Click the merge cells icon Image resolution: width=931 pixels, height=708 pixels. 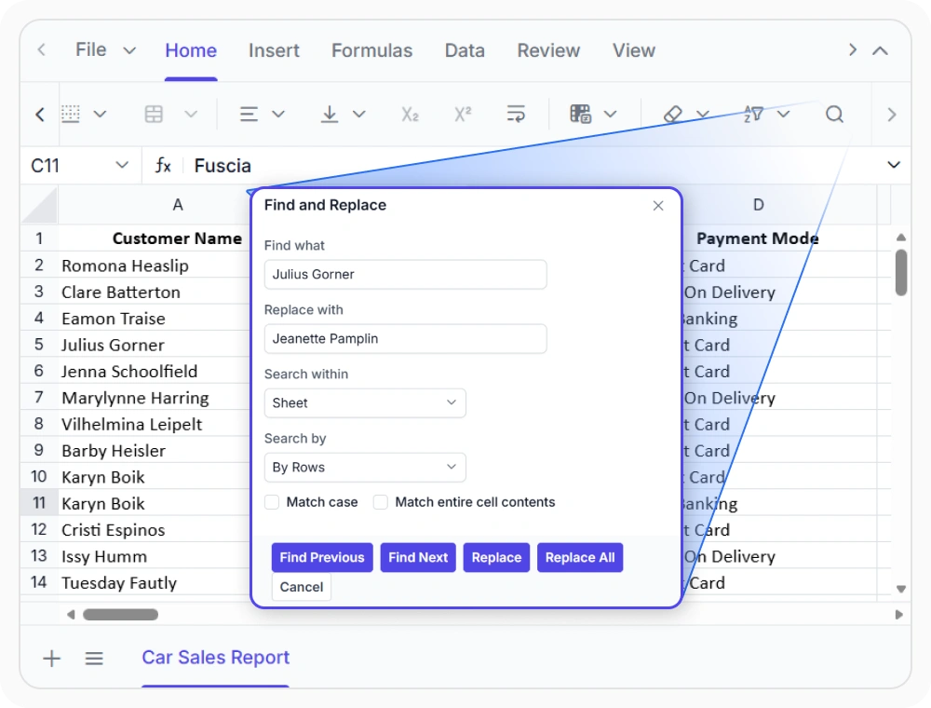tap(154, 114)
